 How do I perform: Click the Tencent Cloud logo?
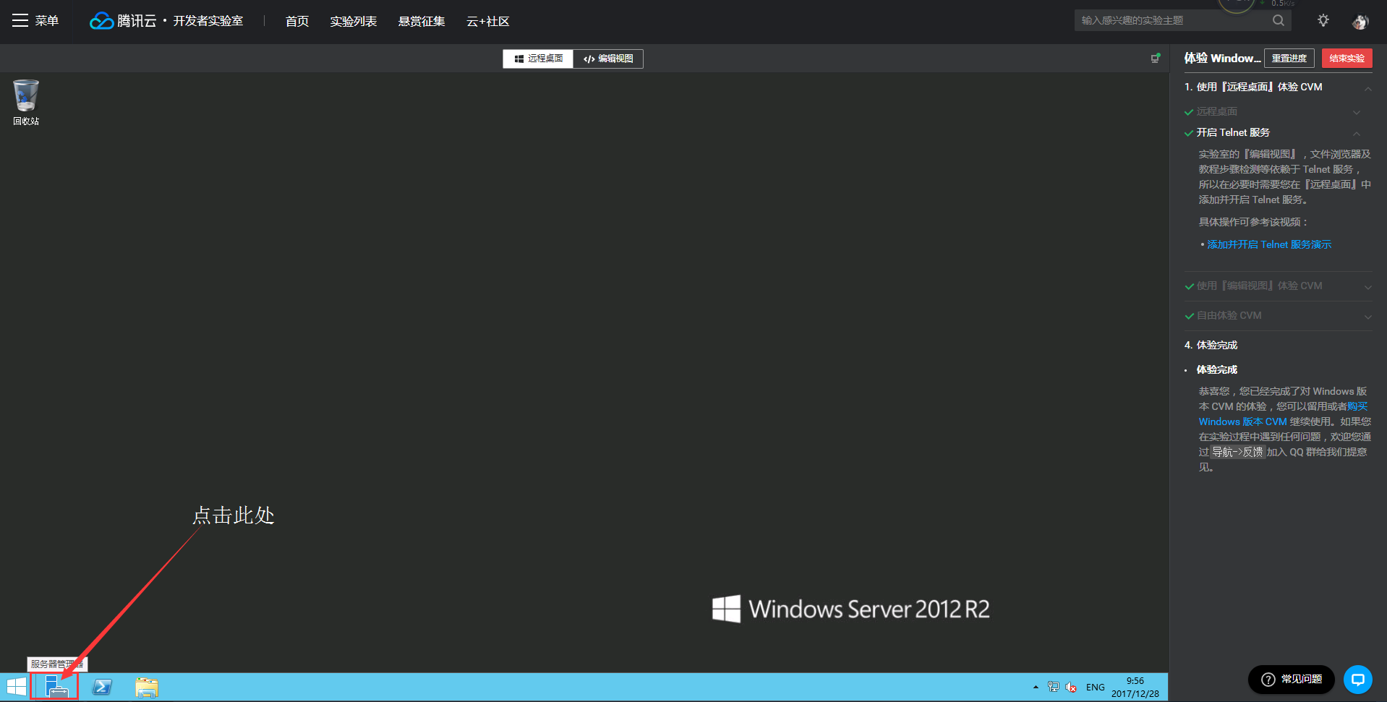123,21
